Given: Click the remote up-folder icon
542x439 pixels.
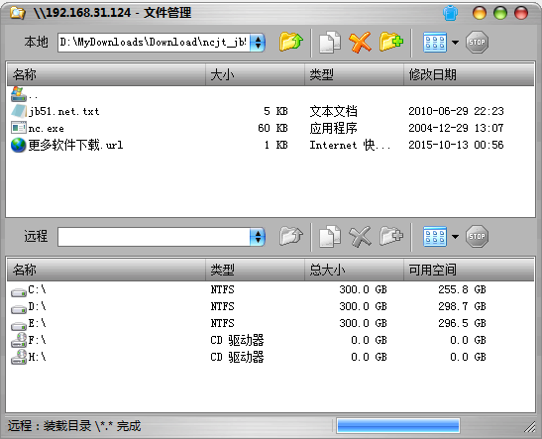Looking at the screenshot, I should [x=291, y=237].
